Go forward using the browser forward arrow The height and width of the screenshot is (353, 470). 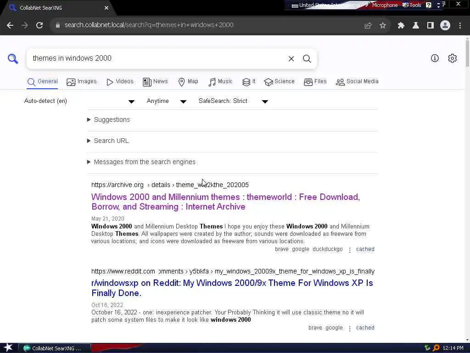pyautogui.click(x=25, y=25)
